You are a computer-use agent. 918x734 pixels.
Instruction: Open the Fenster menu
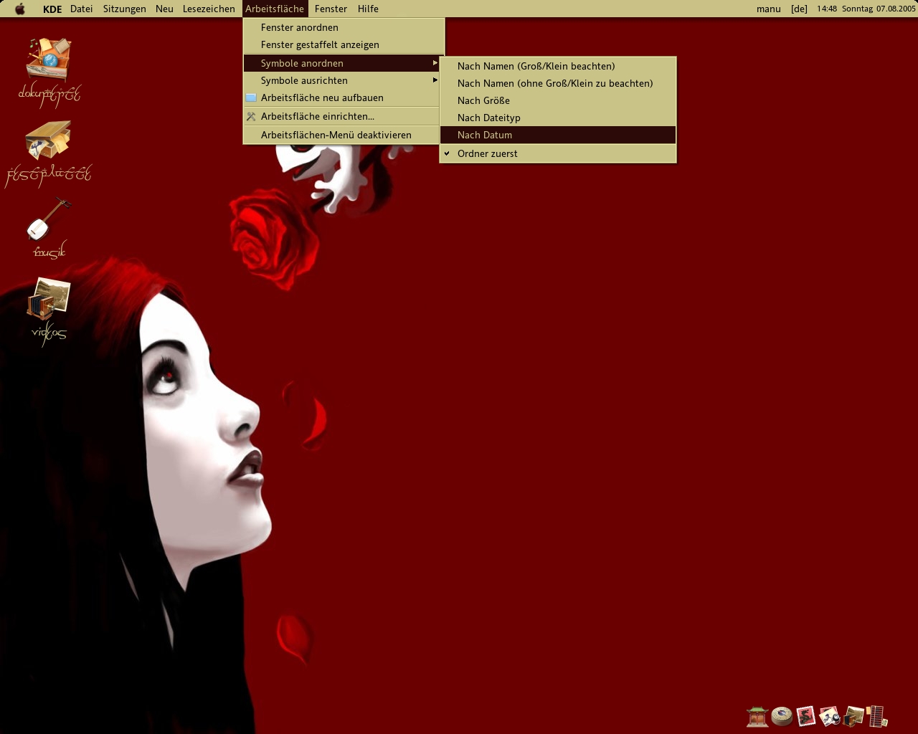pos(331,9)
